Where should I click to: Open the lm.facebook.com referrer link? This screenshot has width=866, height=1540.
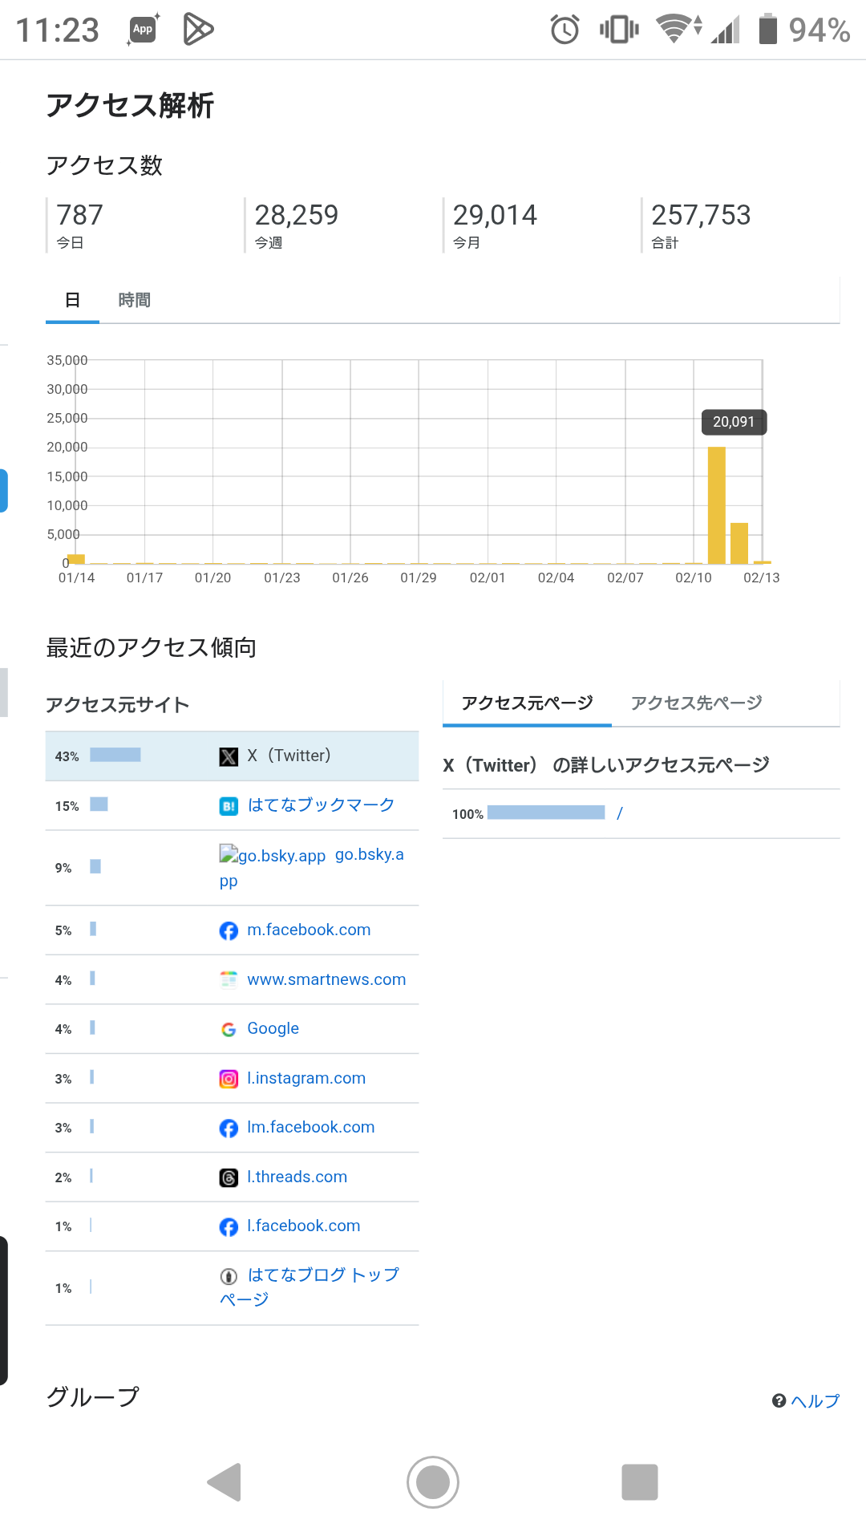click(x=310, y=1127)
